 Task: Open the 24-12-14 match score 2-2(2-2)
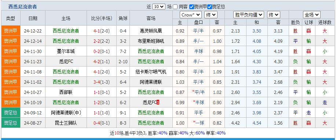(102, 41)
